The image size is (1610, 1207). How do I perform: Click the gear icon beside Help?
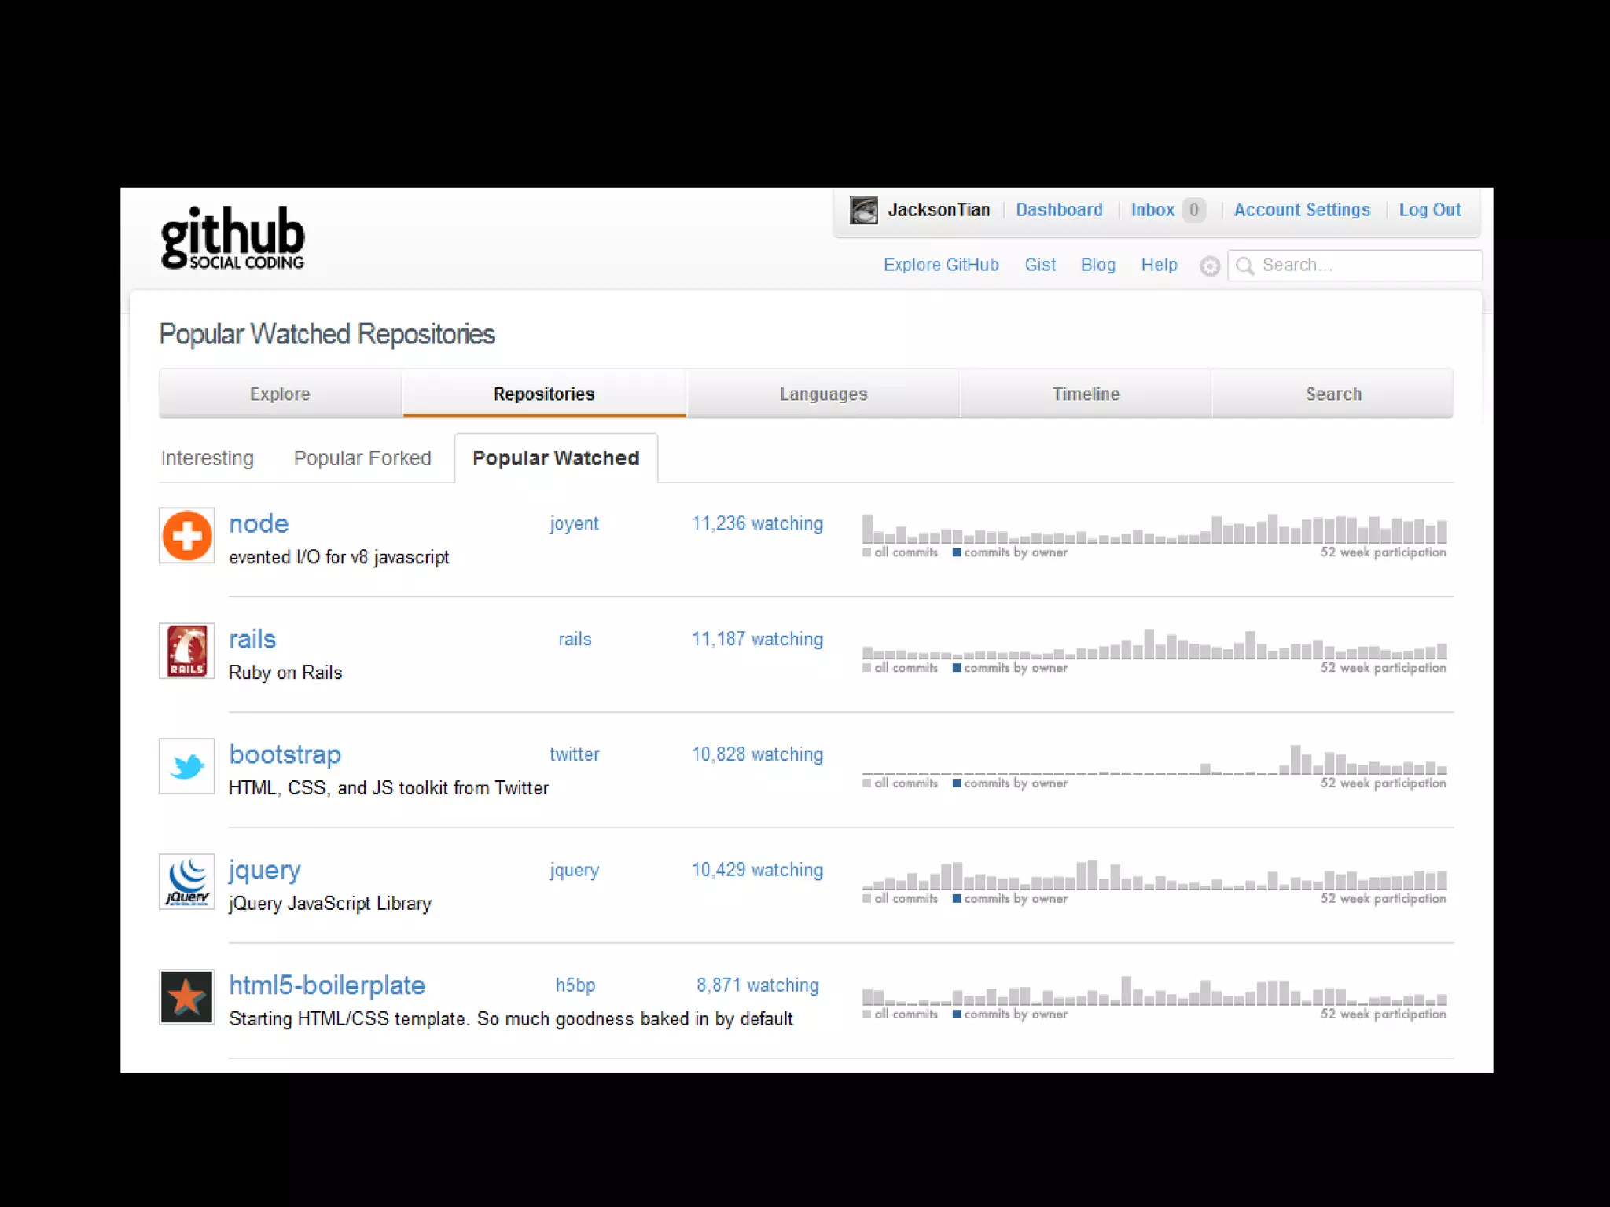click(1210, 266)
